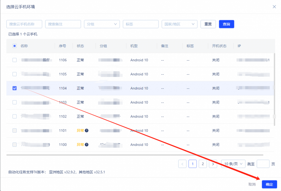This screenshot has height=191, width=281.
Task: Click the 查询 search button
Action: [x=226, y=24]
